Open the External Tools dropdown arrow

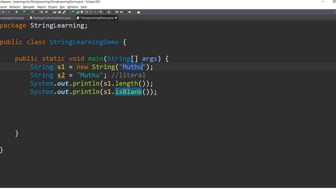36,12
